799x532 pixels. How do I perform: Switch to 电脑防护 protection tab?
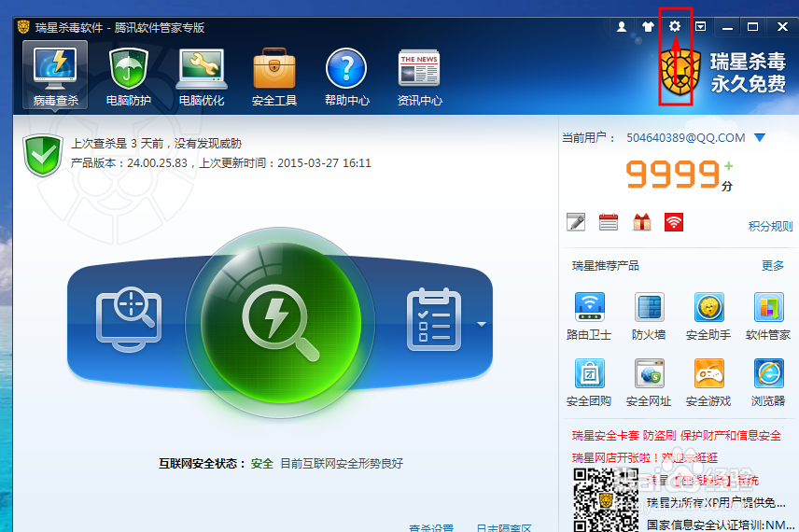click(129, 77)
